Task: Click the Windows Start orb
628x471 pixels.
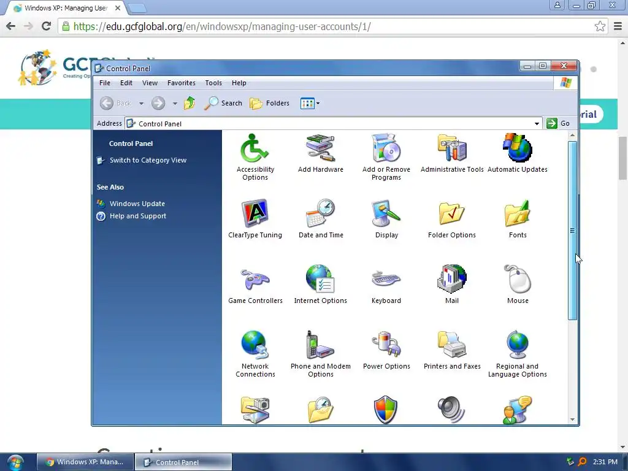Action: [x=15, y=462]
